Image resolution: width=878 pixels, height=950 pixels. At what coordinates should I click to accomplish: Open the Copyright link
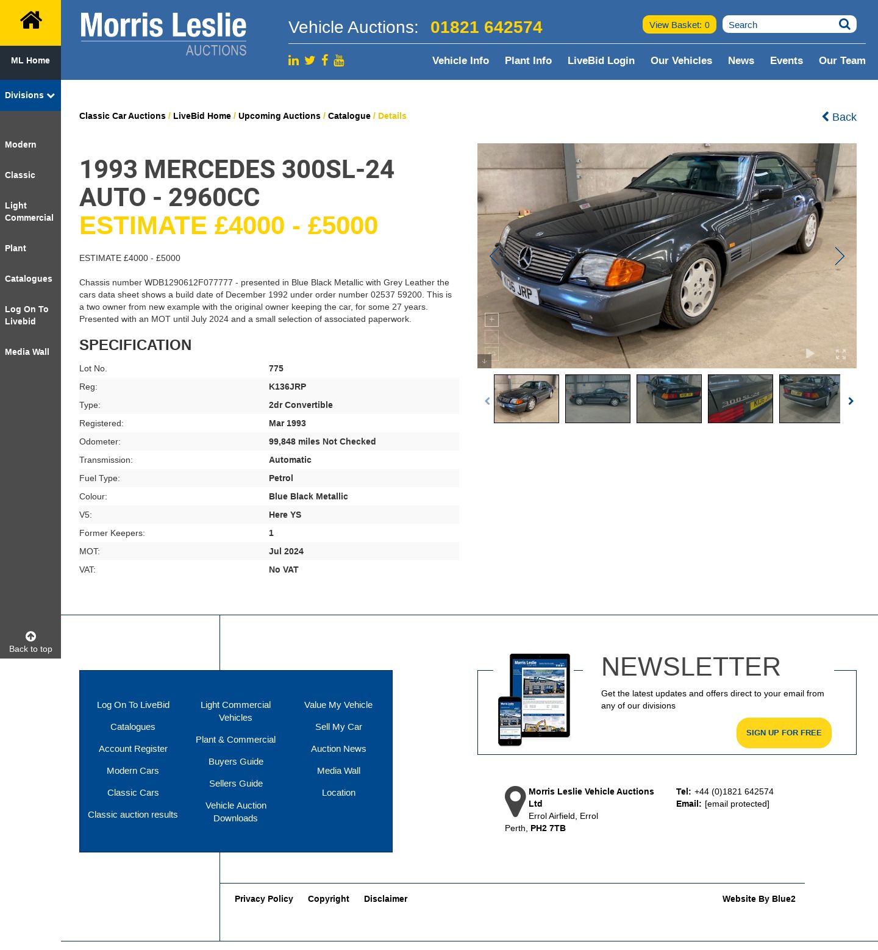tap(329, 899)
